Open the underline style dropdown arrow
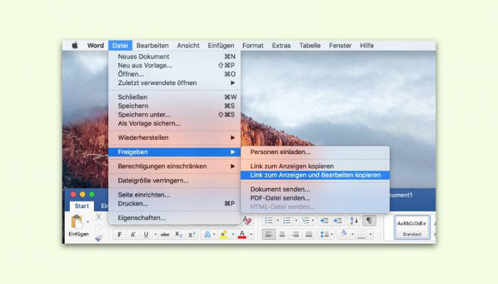 tap(155, 234)
